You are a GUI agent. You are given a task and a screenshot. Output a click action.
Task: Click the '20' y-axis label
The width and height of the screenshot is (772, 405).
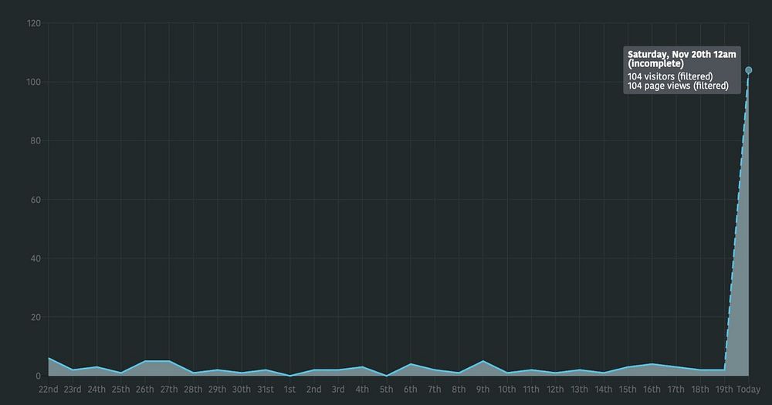click(36, 317)
